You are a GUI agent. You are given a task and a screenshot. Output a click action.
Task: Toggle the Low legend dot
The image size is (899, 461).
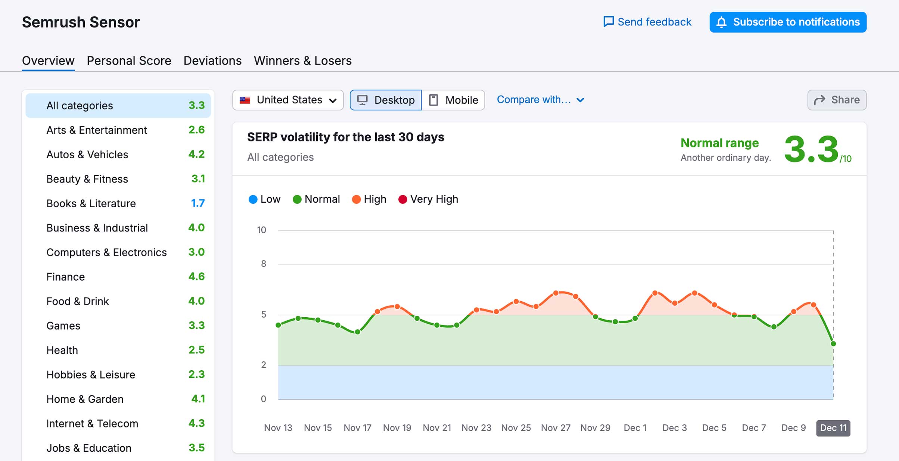coord(253,199)
